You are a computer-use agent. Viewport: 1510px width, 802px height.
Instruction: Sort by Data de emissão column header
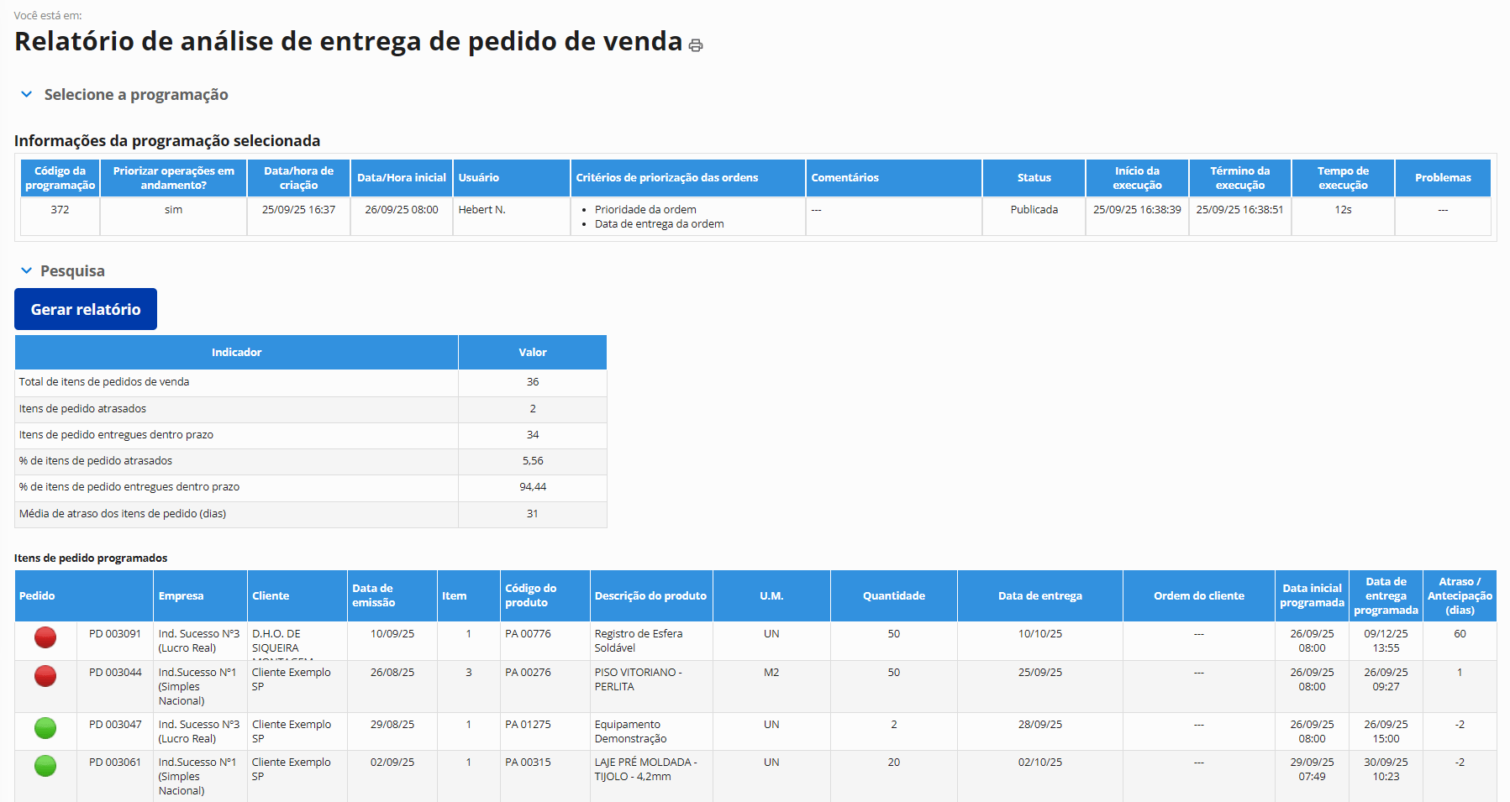[373, 596]
